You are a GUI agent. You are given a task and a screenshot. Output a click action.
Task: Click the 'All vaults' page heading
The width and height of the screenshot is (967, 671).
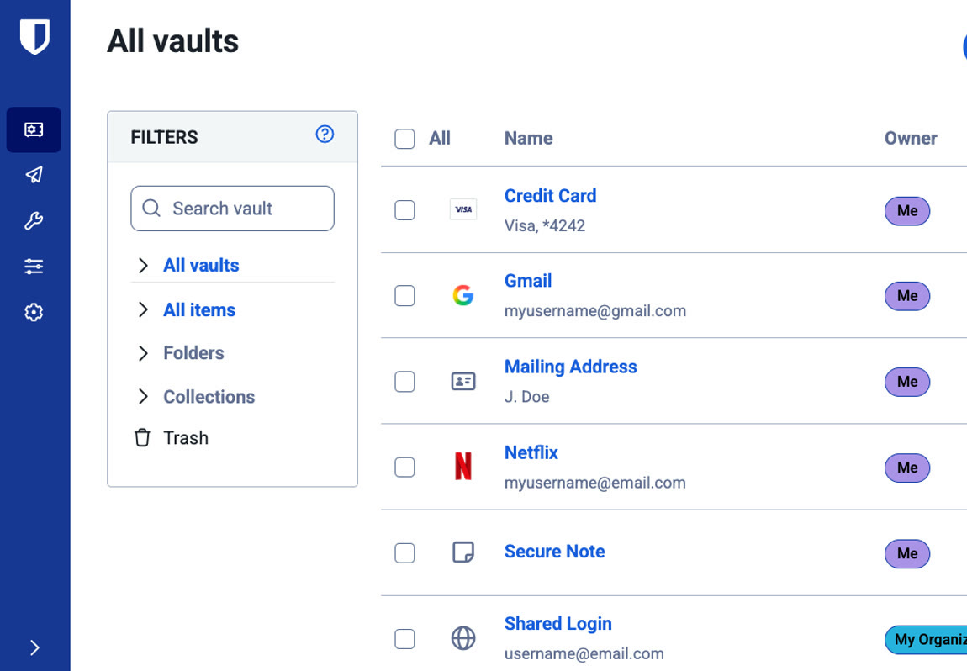[x=172, y=41]
